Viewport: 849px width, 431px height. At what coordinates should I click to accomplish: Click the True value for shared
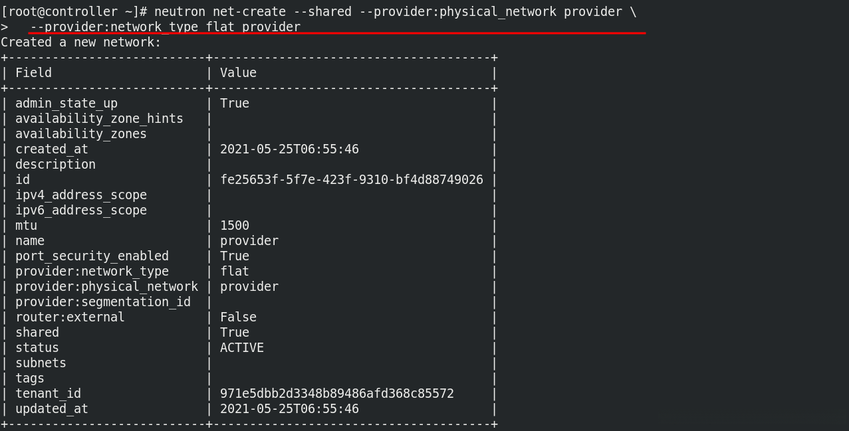coord(235,333)
